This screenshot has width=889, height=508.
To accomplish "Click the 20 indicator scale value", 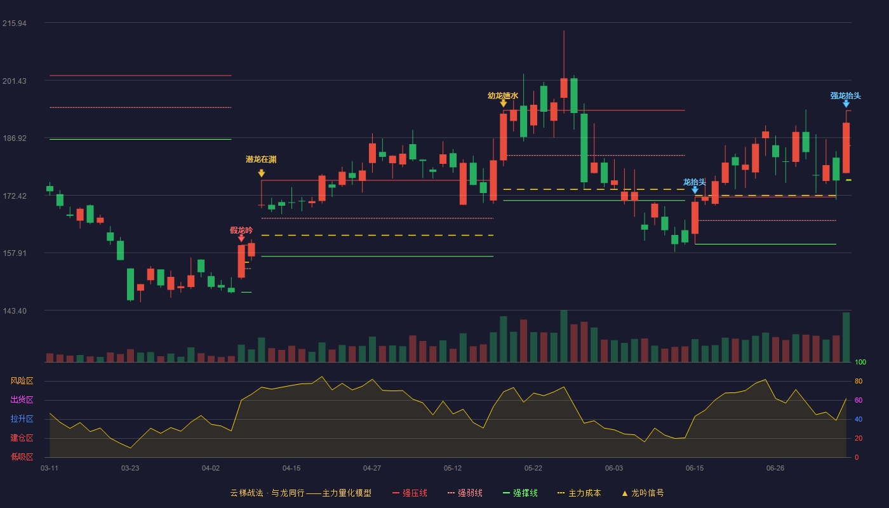I will (x=859, y=438).
